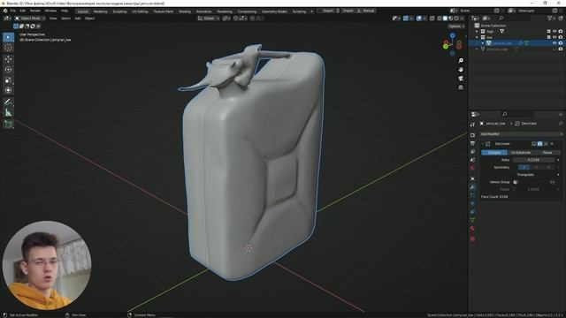
Task: Select the Select Box tool
Action: coord(8,37)
